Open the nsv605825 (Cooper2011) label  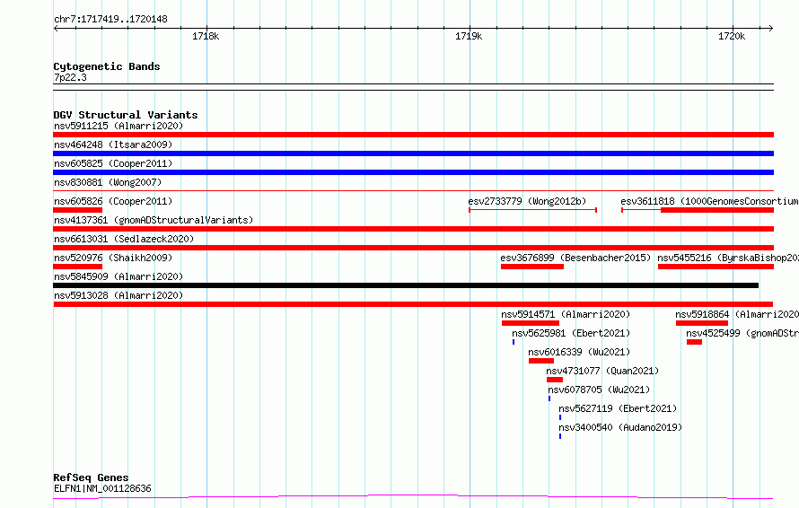pyautogui.click(x=113, y=163)
